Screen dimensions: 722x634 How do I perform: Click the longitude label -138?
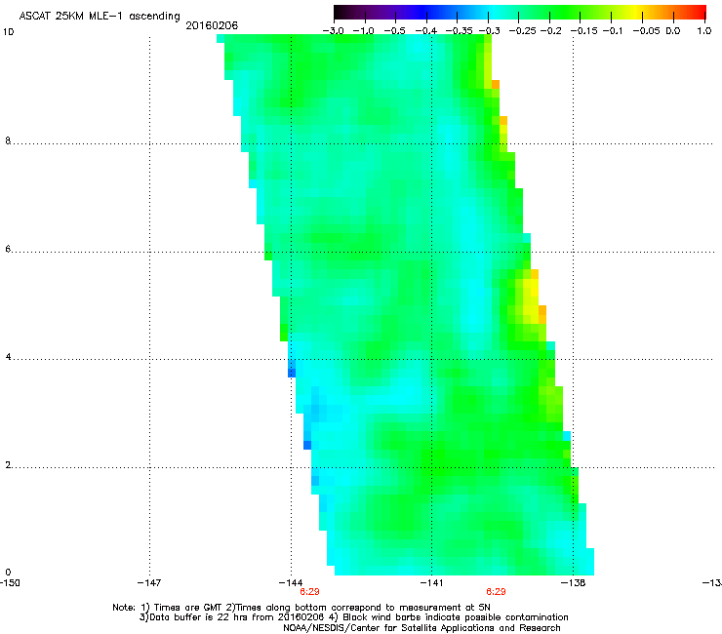574,583
